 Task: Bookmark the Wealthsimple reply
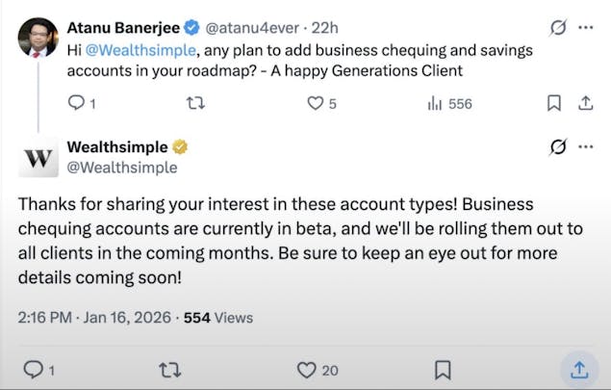tap(443, 369)
